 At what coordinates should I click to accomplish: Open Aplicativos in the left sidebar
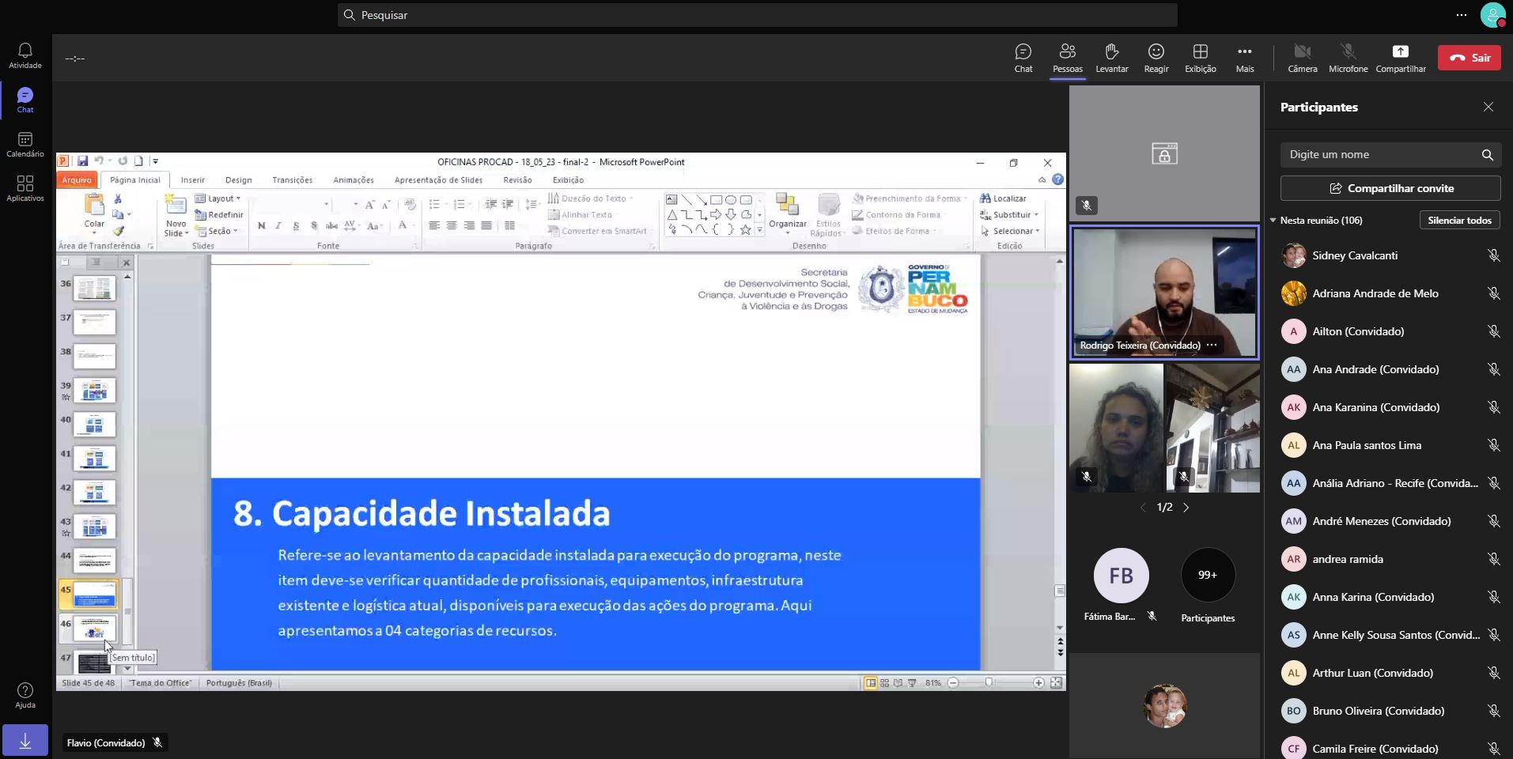(25, 188)
